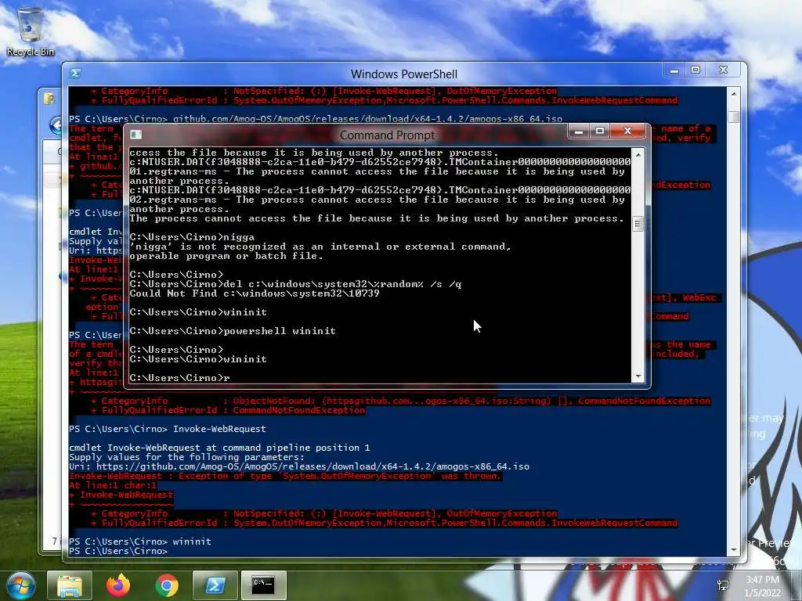Click Command Prompt scrollbar down arrow
Viewport: 802px width, 601px height.
(x=638, y=376)
